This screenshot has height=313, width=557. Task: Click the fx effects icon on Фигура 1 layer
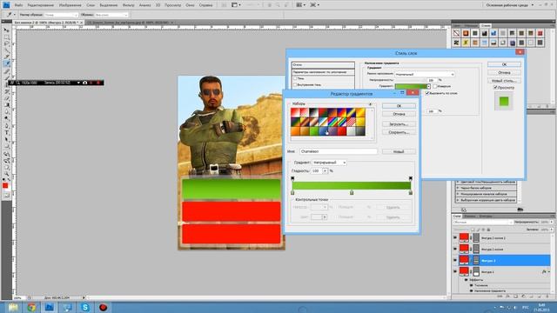click(544, 272)
